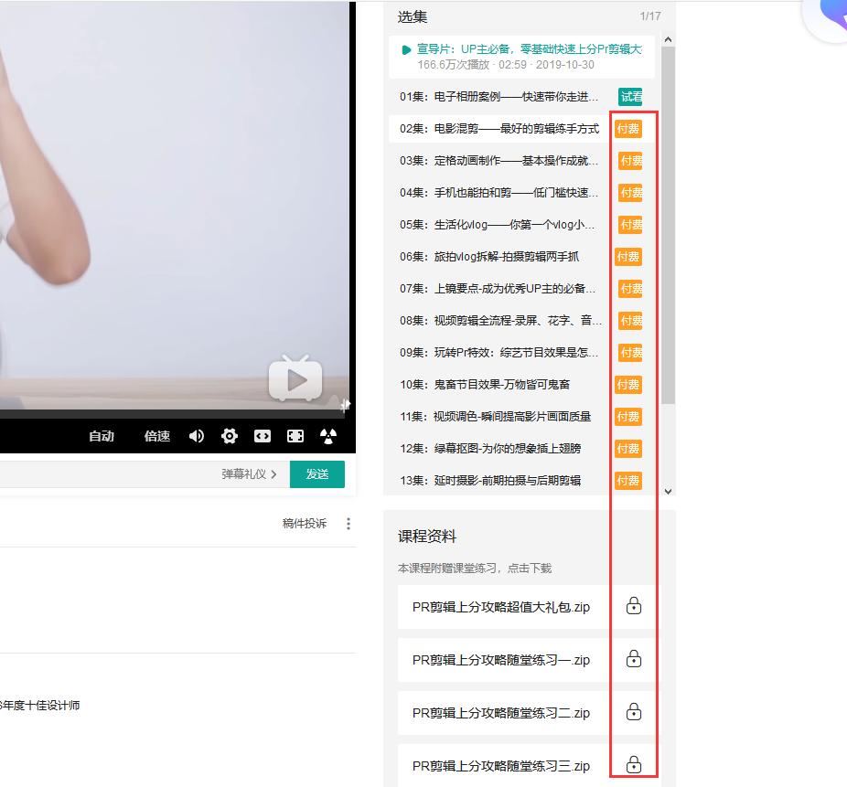Open the player settings gear
Image resolution: width=847 pixels, height=787 pixels.
tap(229, 436)
